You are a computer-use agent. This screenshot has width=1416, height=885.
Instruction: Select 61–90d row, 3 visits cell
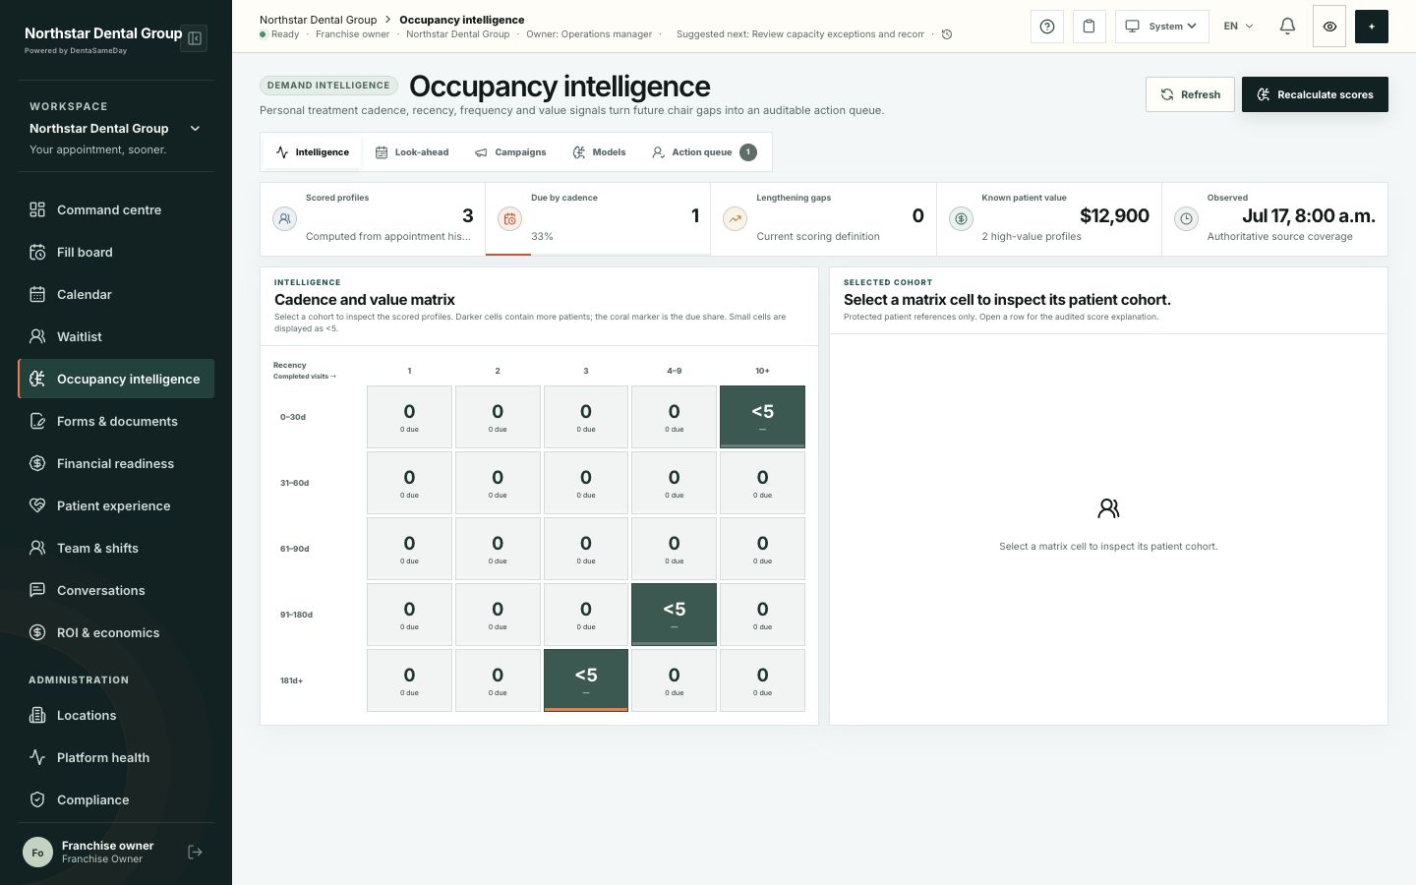pyautogui.click(x=586, y=549)
